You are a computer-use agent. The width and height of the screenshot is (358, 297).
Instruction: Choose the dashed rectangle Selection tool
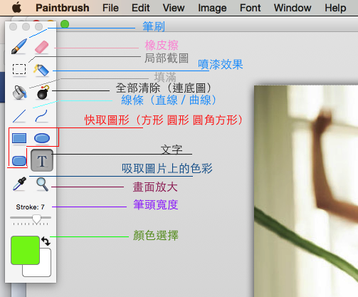[19, 69]
